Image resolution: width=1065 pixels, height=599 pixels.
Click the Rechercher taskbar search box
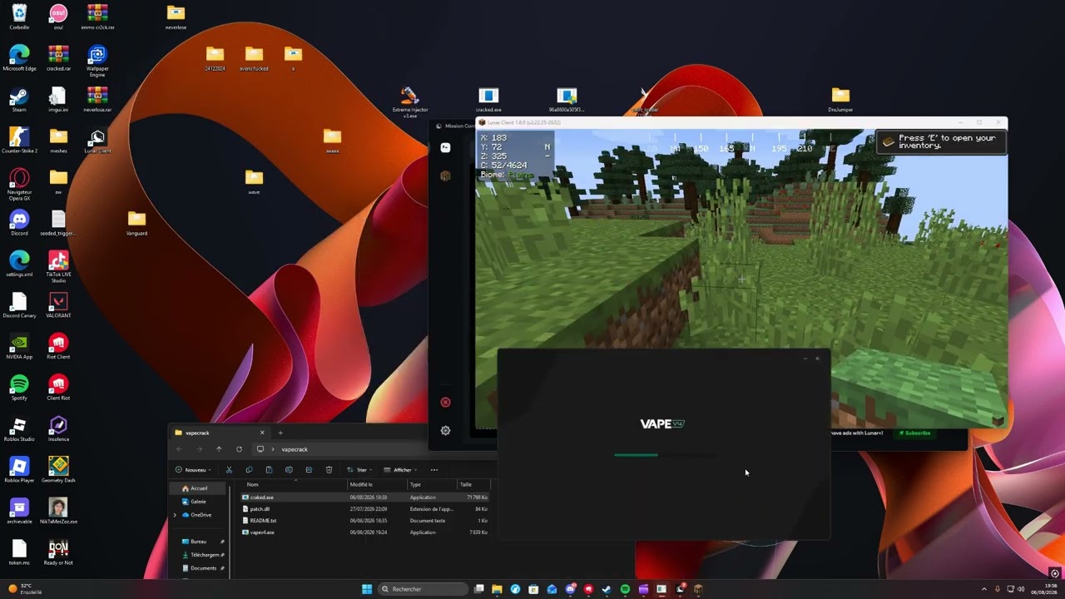422,589
